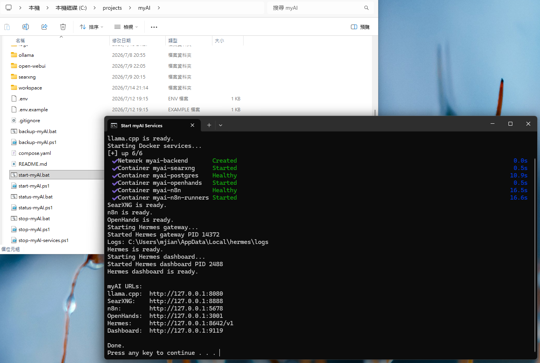Click 本機 breadcrumb in address bar
Screen dimensions: 540x363
34,8
